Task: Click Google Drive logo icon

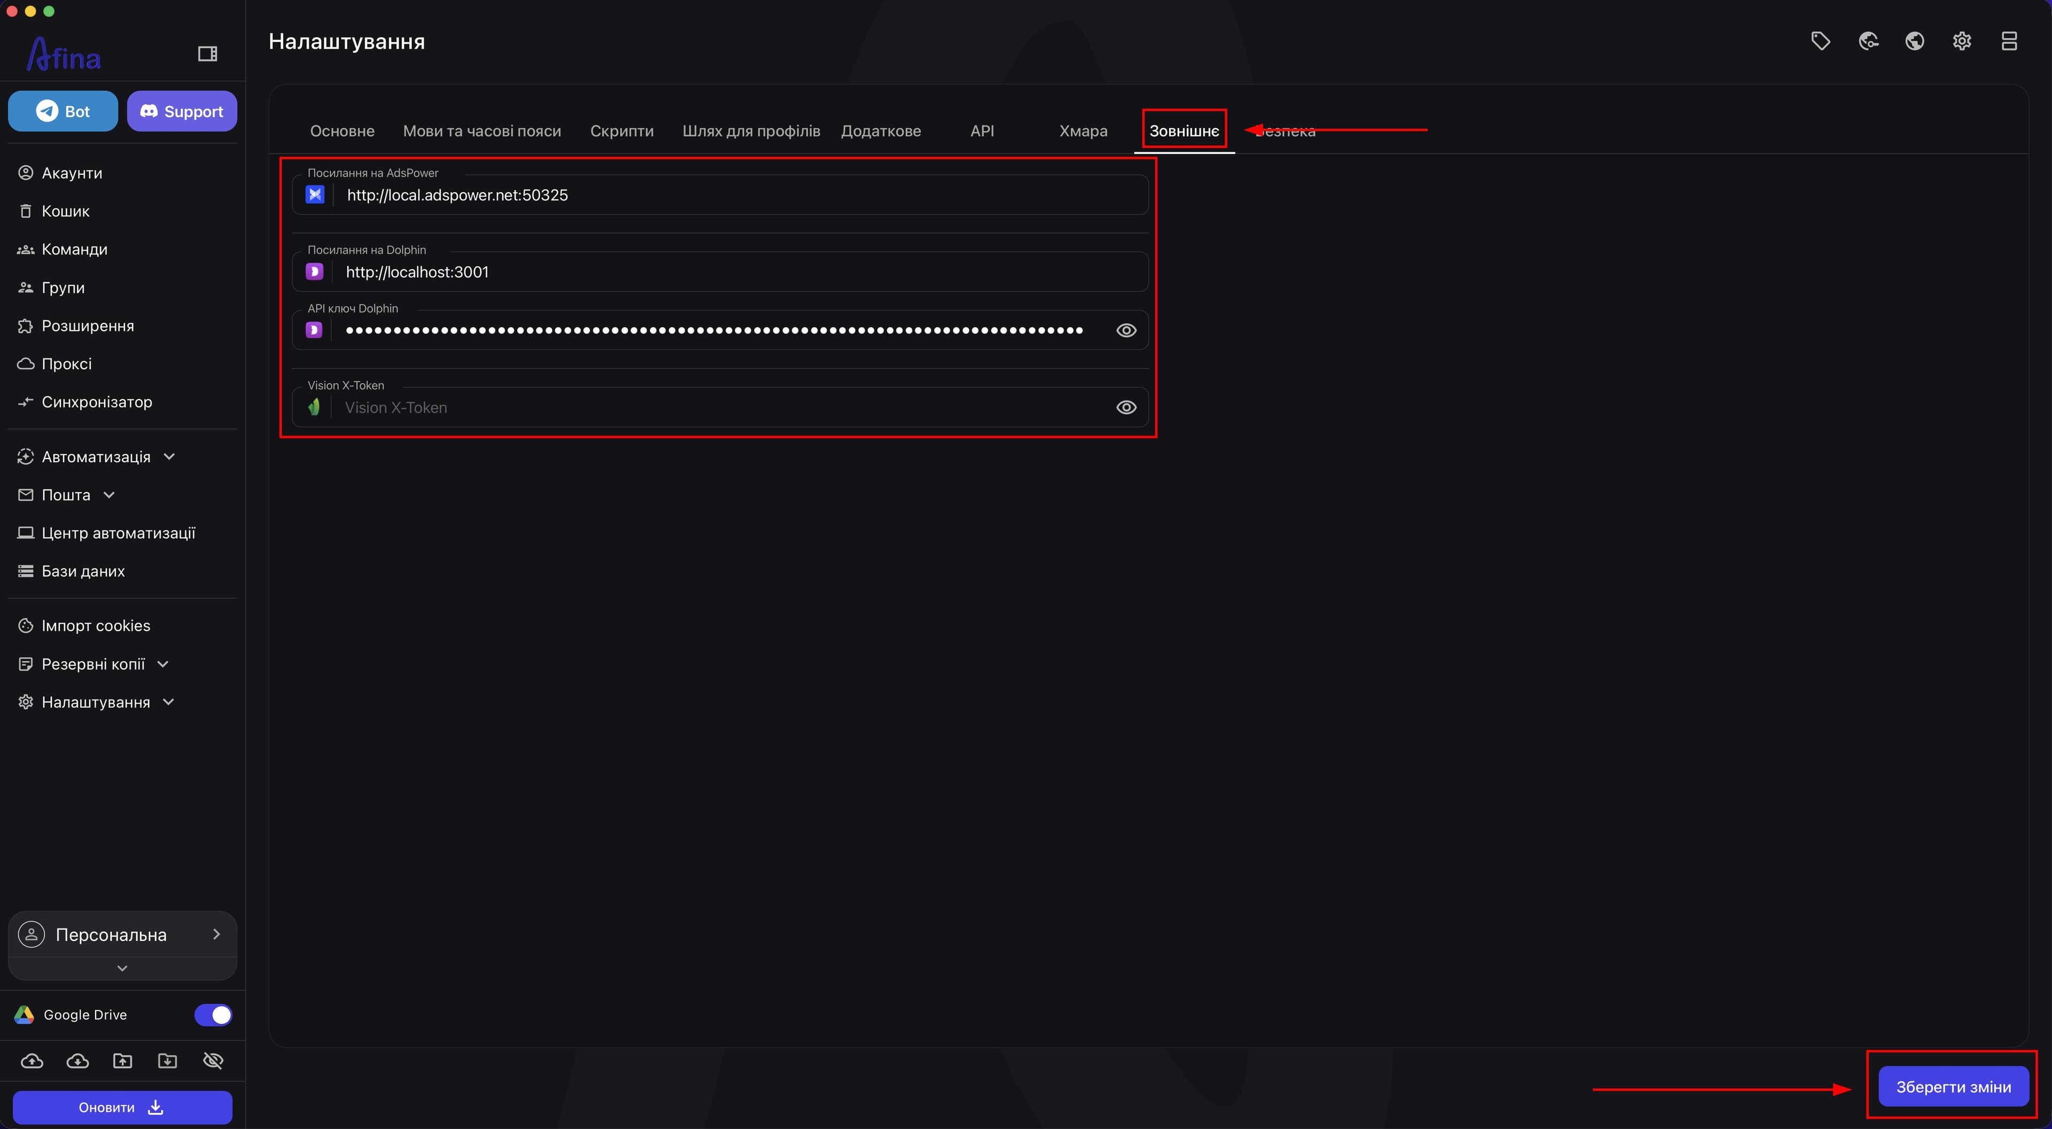Action: tap(24, 1014)
